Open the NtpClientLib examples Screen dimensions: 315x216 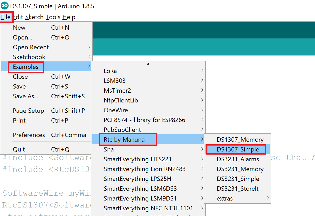point(148,100)
